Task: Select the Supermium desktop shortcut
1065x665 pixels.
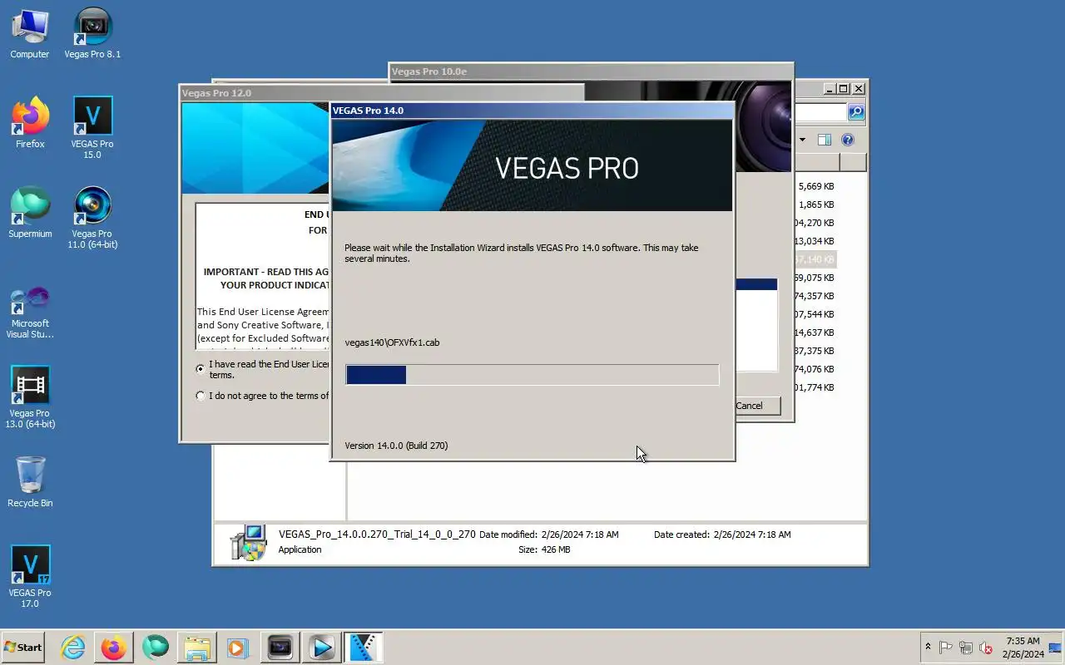Action: [x=30, y=213]
